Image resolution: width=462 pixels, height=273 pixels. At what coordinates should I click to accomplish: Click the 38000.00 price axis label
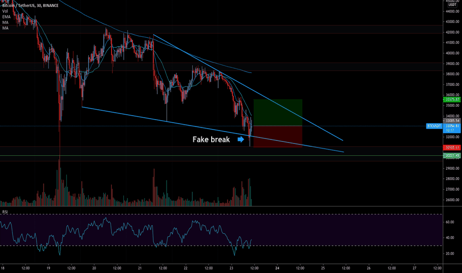452,74
